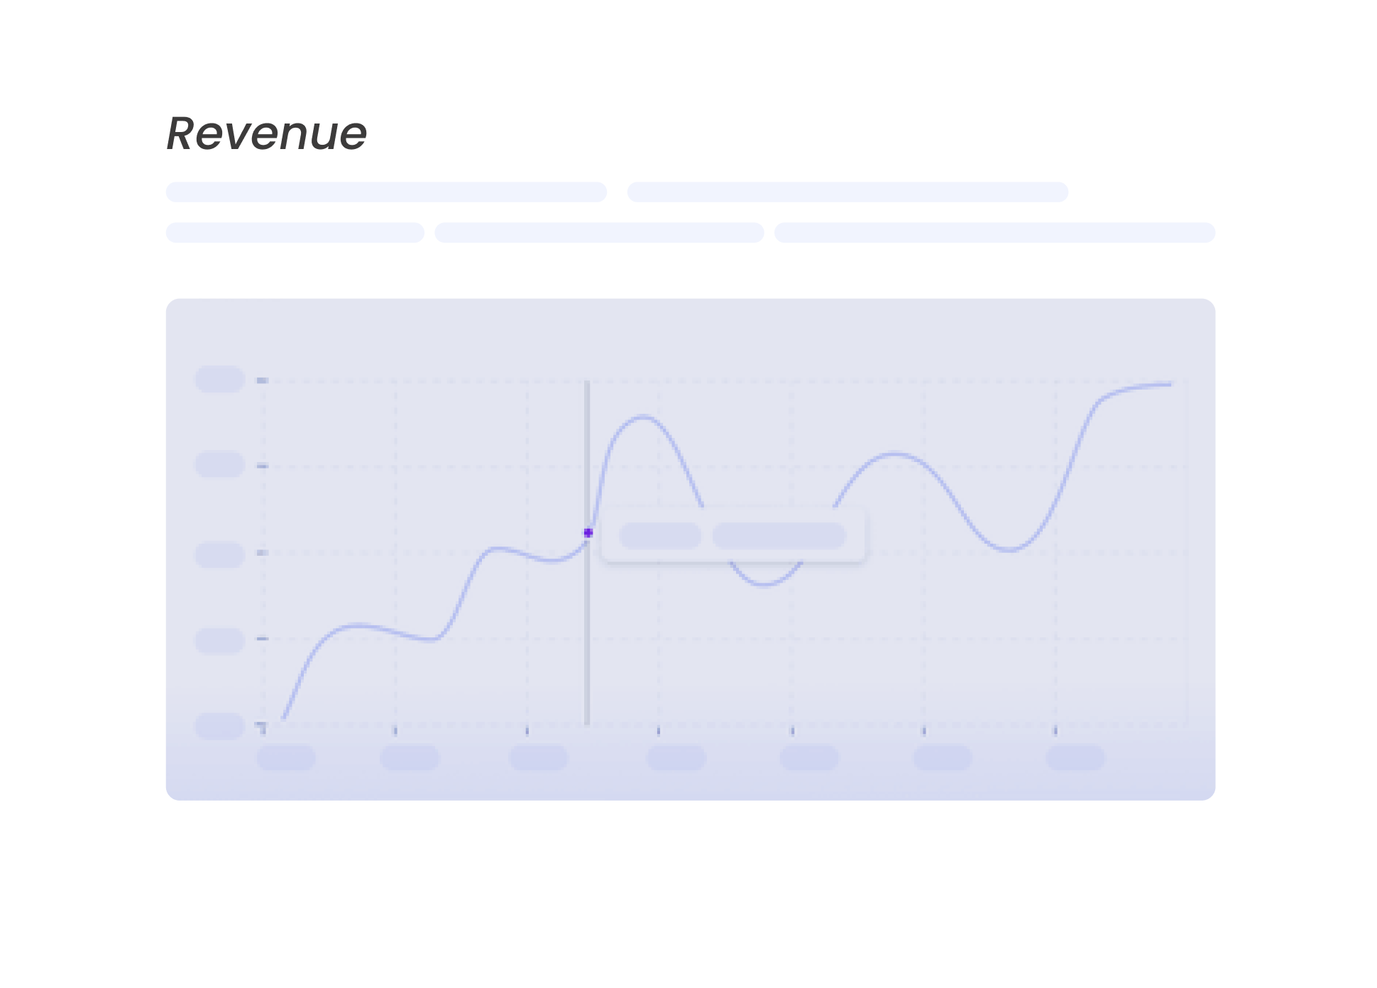Click the shortest placeholder bar in second row

coord(295,232)
